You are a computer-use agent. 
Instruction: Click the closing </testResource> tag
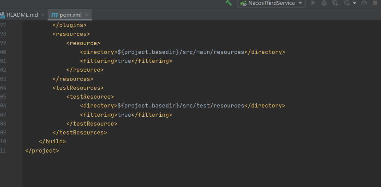point(91,124)
